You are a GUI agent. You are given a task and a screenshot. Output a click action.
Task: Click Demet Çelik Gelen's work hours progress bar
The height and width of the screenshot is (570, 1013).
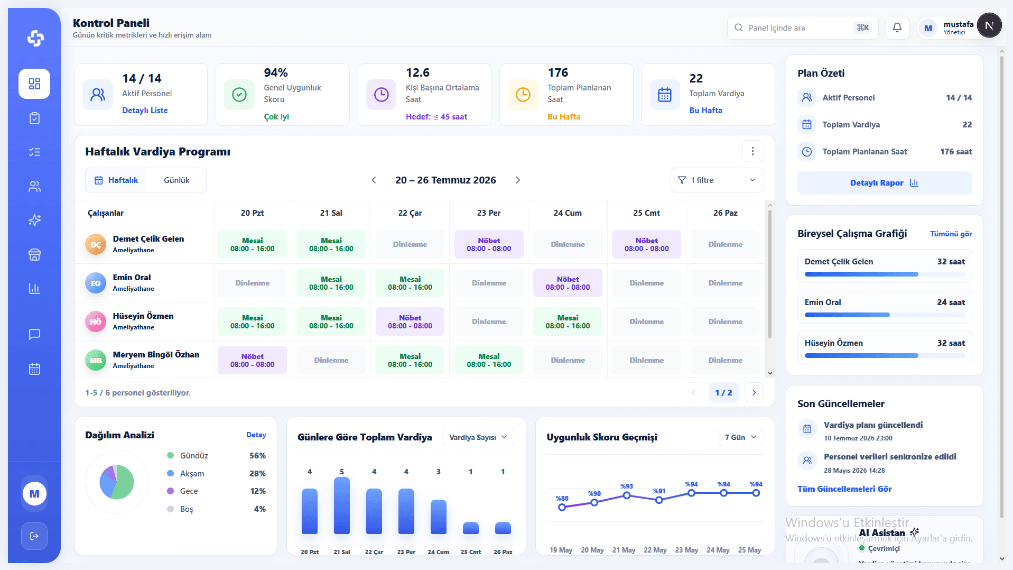coord(885,274)
